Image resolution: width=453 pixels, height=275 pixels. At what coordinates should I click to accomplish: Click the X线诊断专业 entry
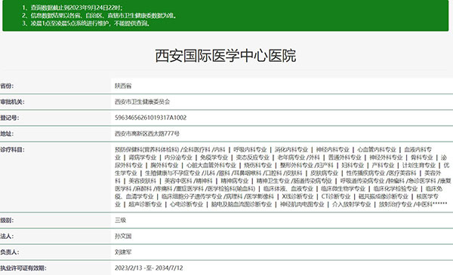297,197
